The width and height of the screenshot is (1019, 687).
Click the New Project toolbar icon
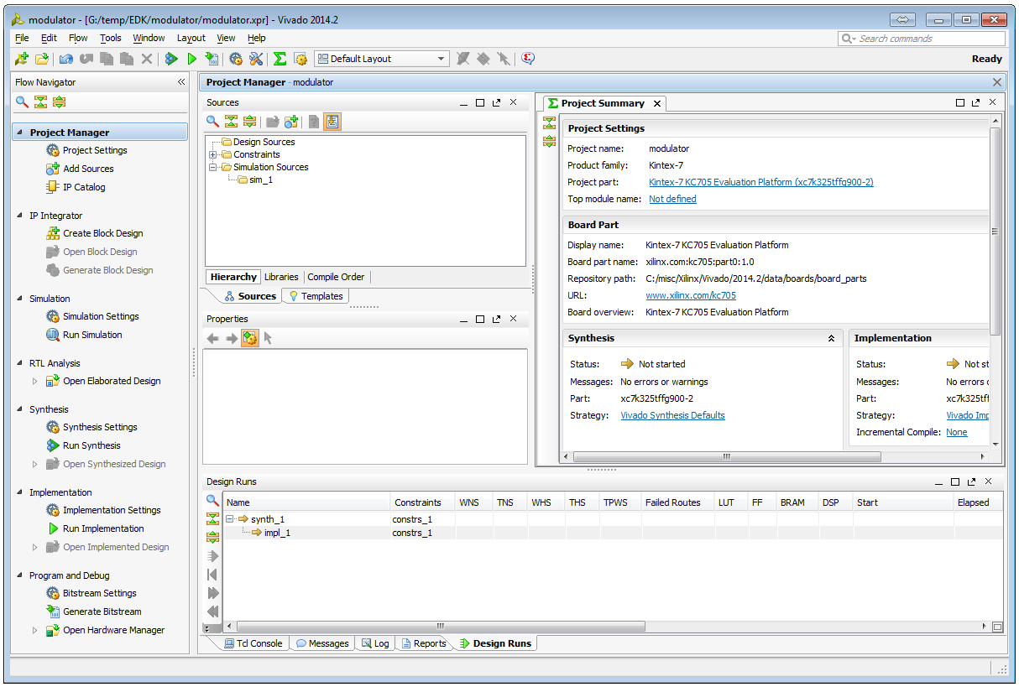tap(22, 59)
